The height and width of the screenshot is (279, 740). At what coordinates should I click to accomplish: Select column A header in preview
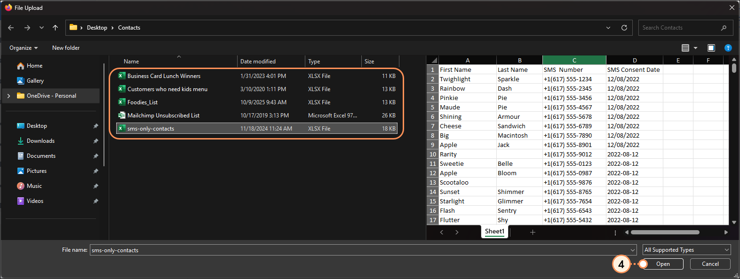tap(468, 60)
